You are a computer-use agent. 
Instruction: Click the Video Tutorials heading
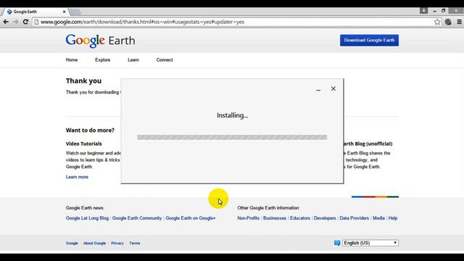[x=84, y=144]
